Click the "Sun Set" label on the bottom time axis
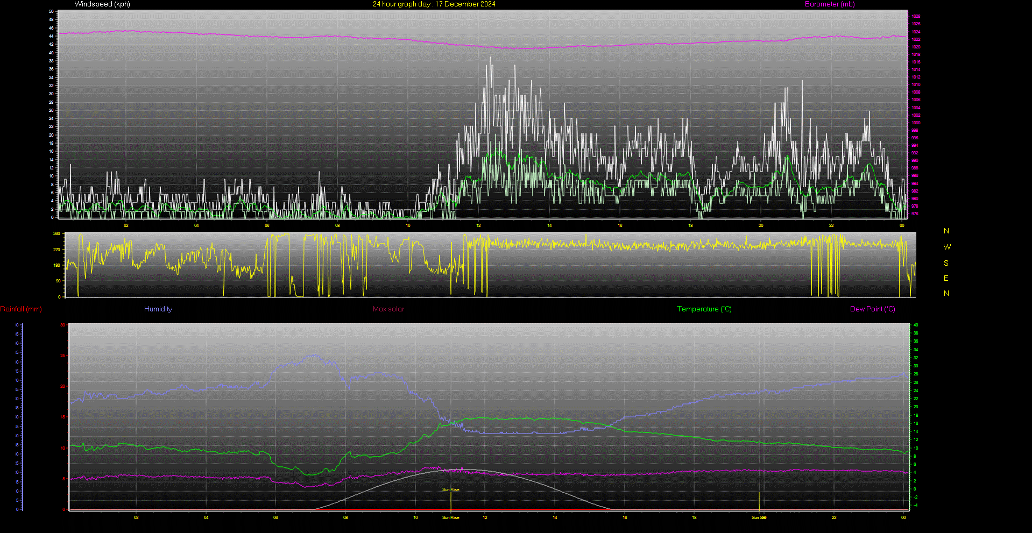 click(x=759, y=518)
